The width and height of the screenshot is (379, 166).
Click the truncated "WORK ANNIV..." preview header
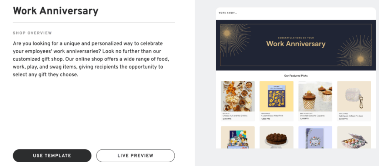(227, 13)
